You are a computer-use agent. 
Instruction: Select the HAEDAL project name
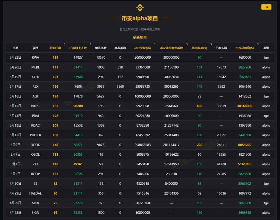[x=35, y=193]
